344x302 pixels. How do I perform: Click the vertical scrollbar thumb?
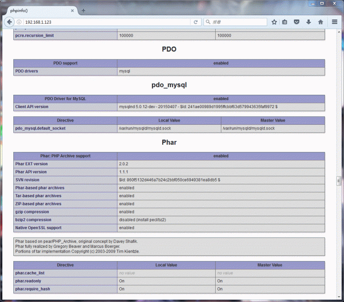(339, 181)
